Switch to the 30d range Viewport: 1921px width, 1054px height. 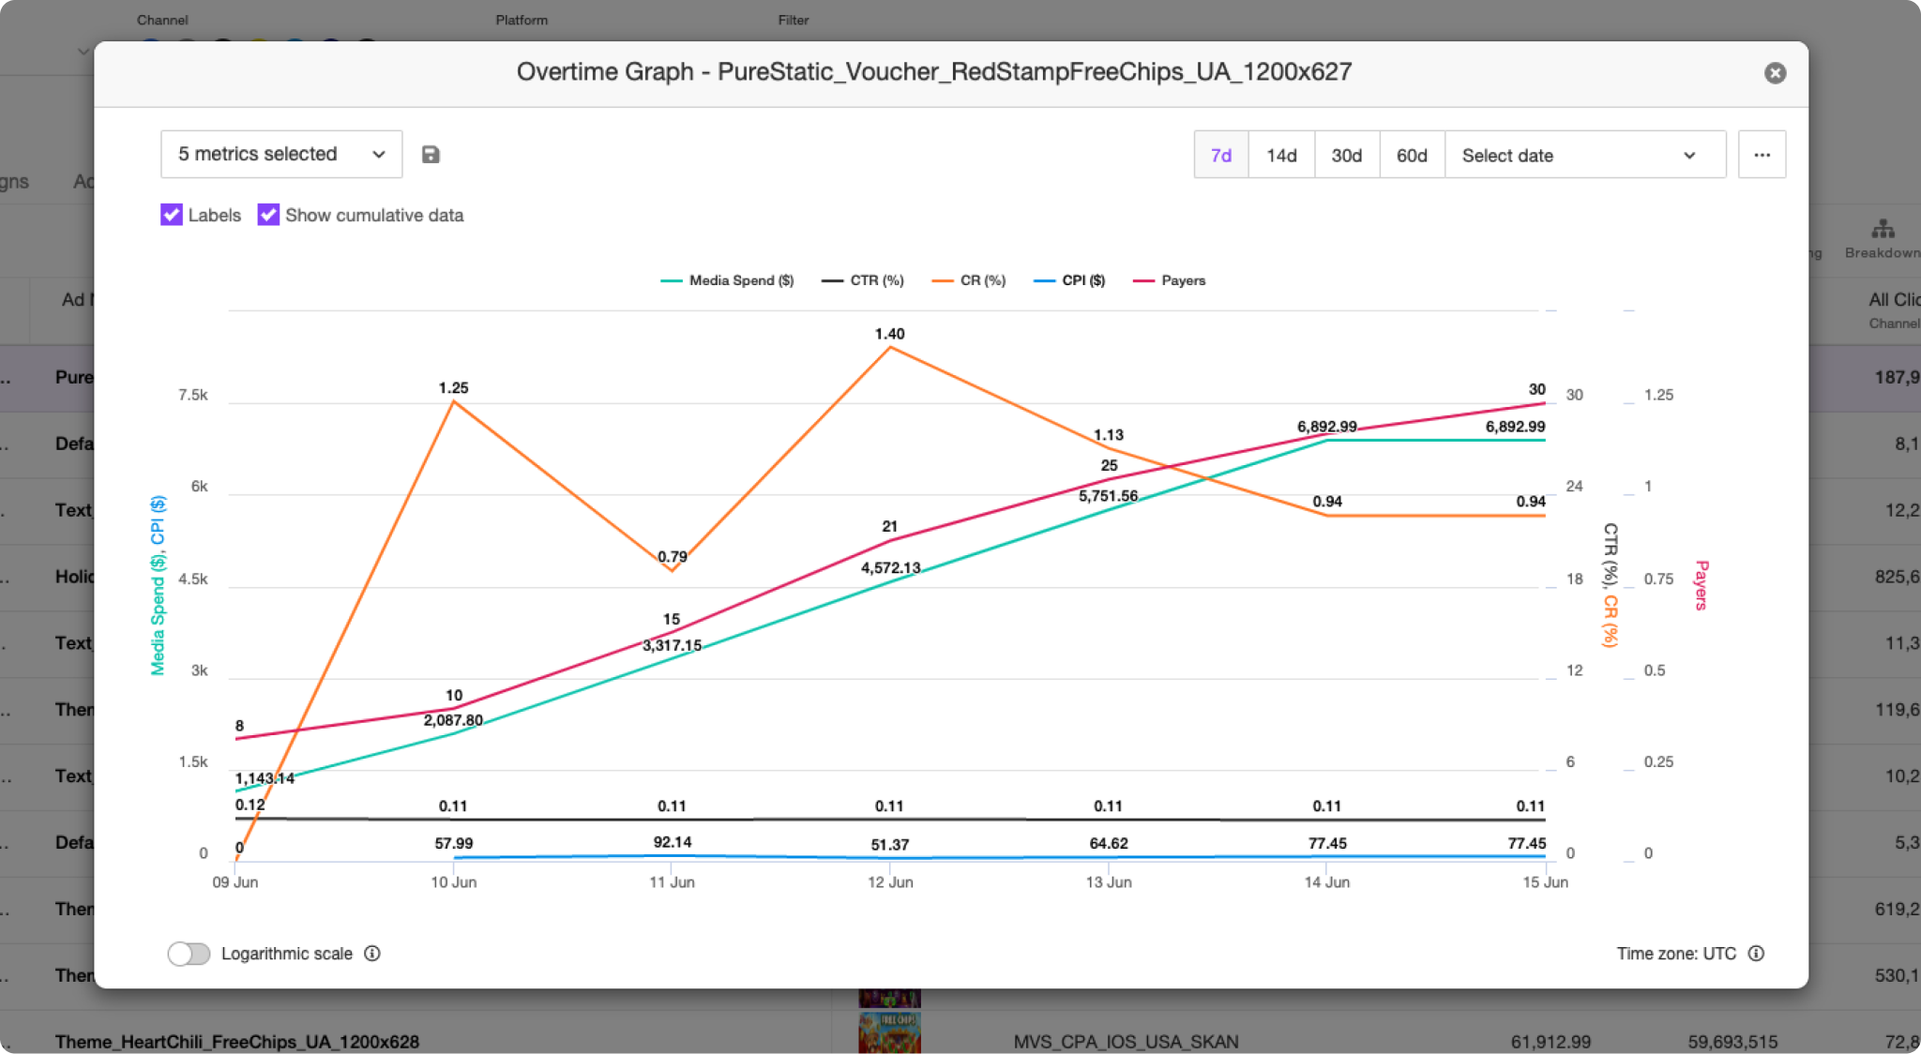(x=1346, y=156)
